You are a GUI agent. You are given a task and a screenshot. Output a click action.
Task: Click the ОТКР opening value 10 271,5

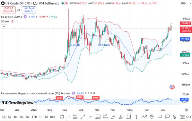82,3
